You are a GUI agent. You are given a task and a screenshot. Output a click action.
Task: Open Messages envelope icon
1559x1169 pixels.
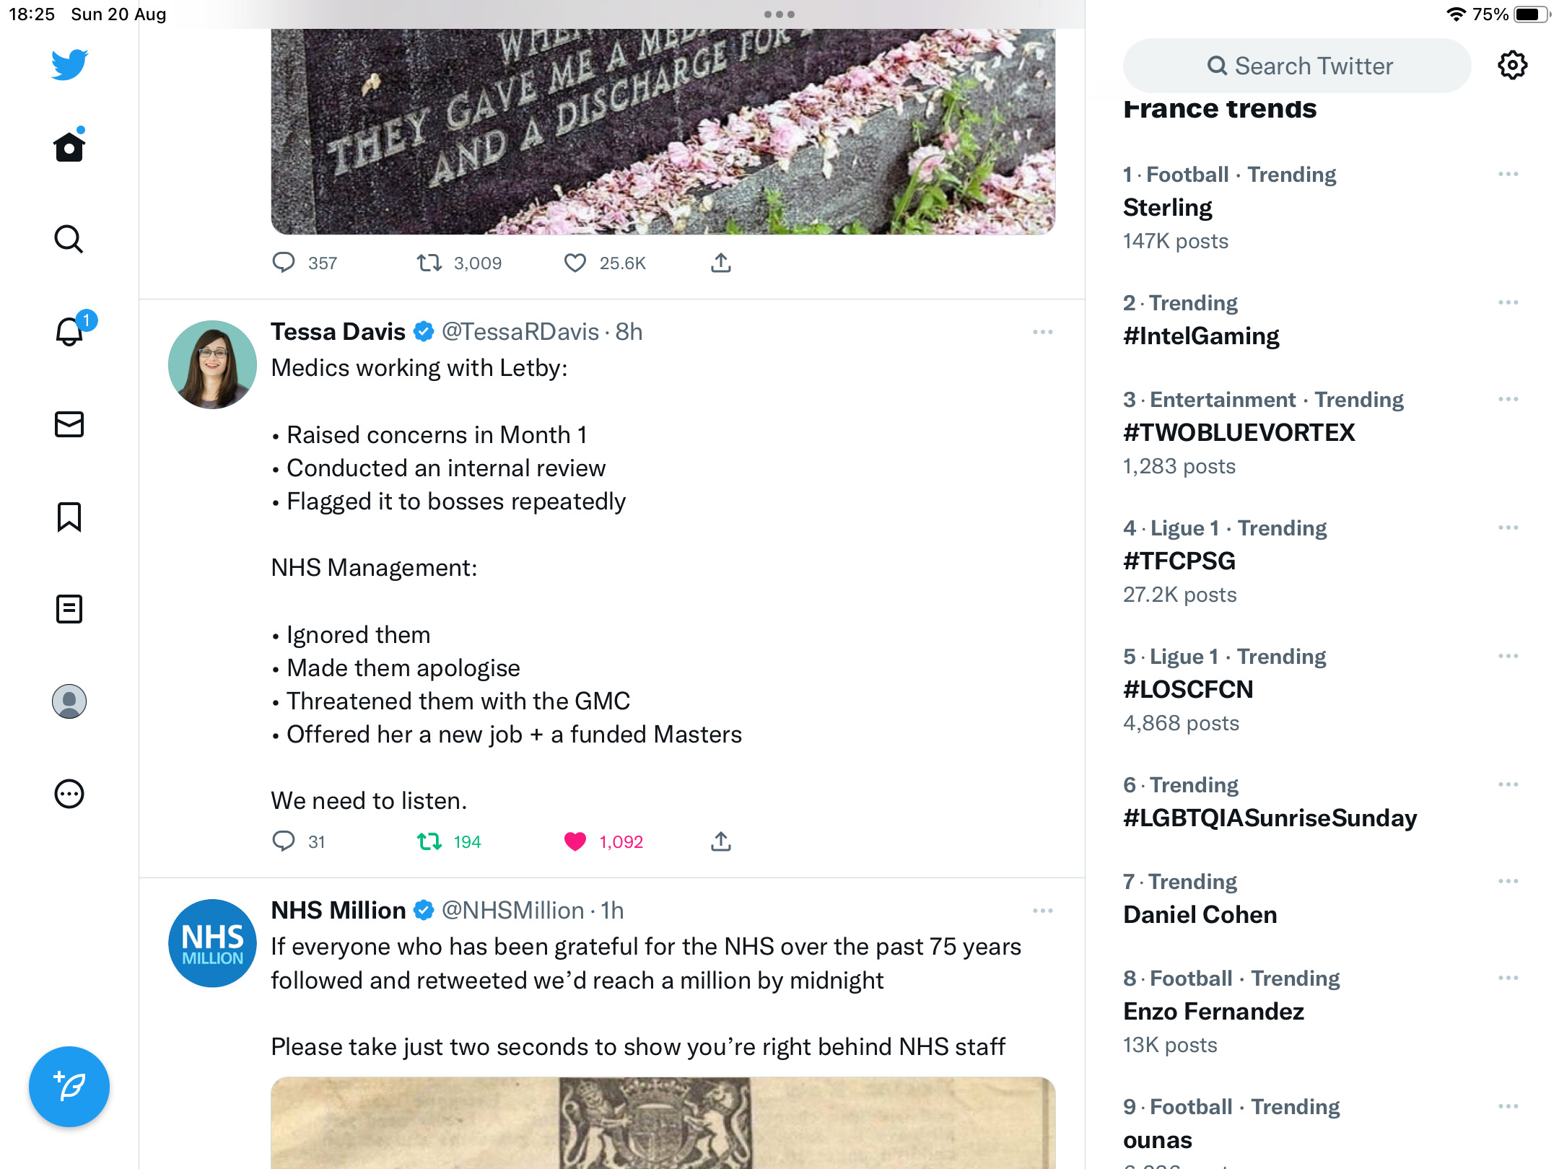click(69, 424)
